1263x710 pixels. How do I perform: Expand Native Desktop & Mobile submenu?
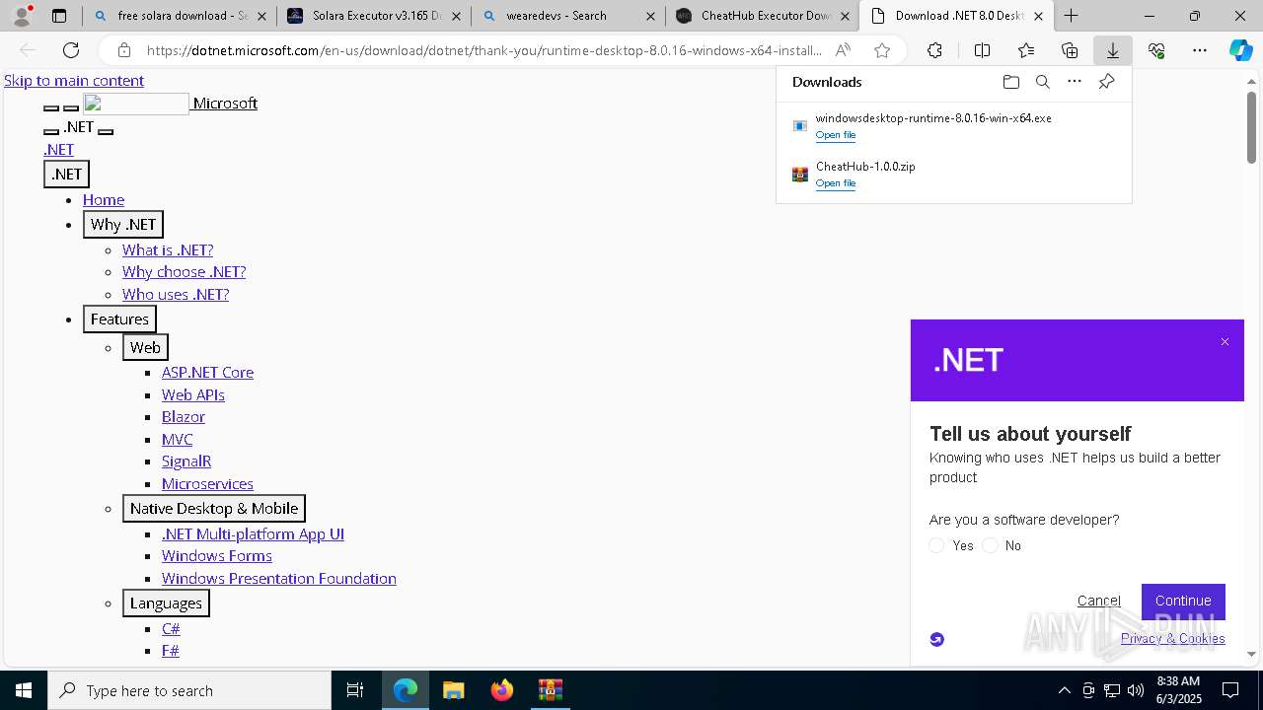[x=214, y=509]
